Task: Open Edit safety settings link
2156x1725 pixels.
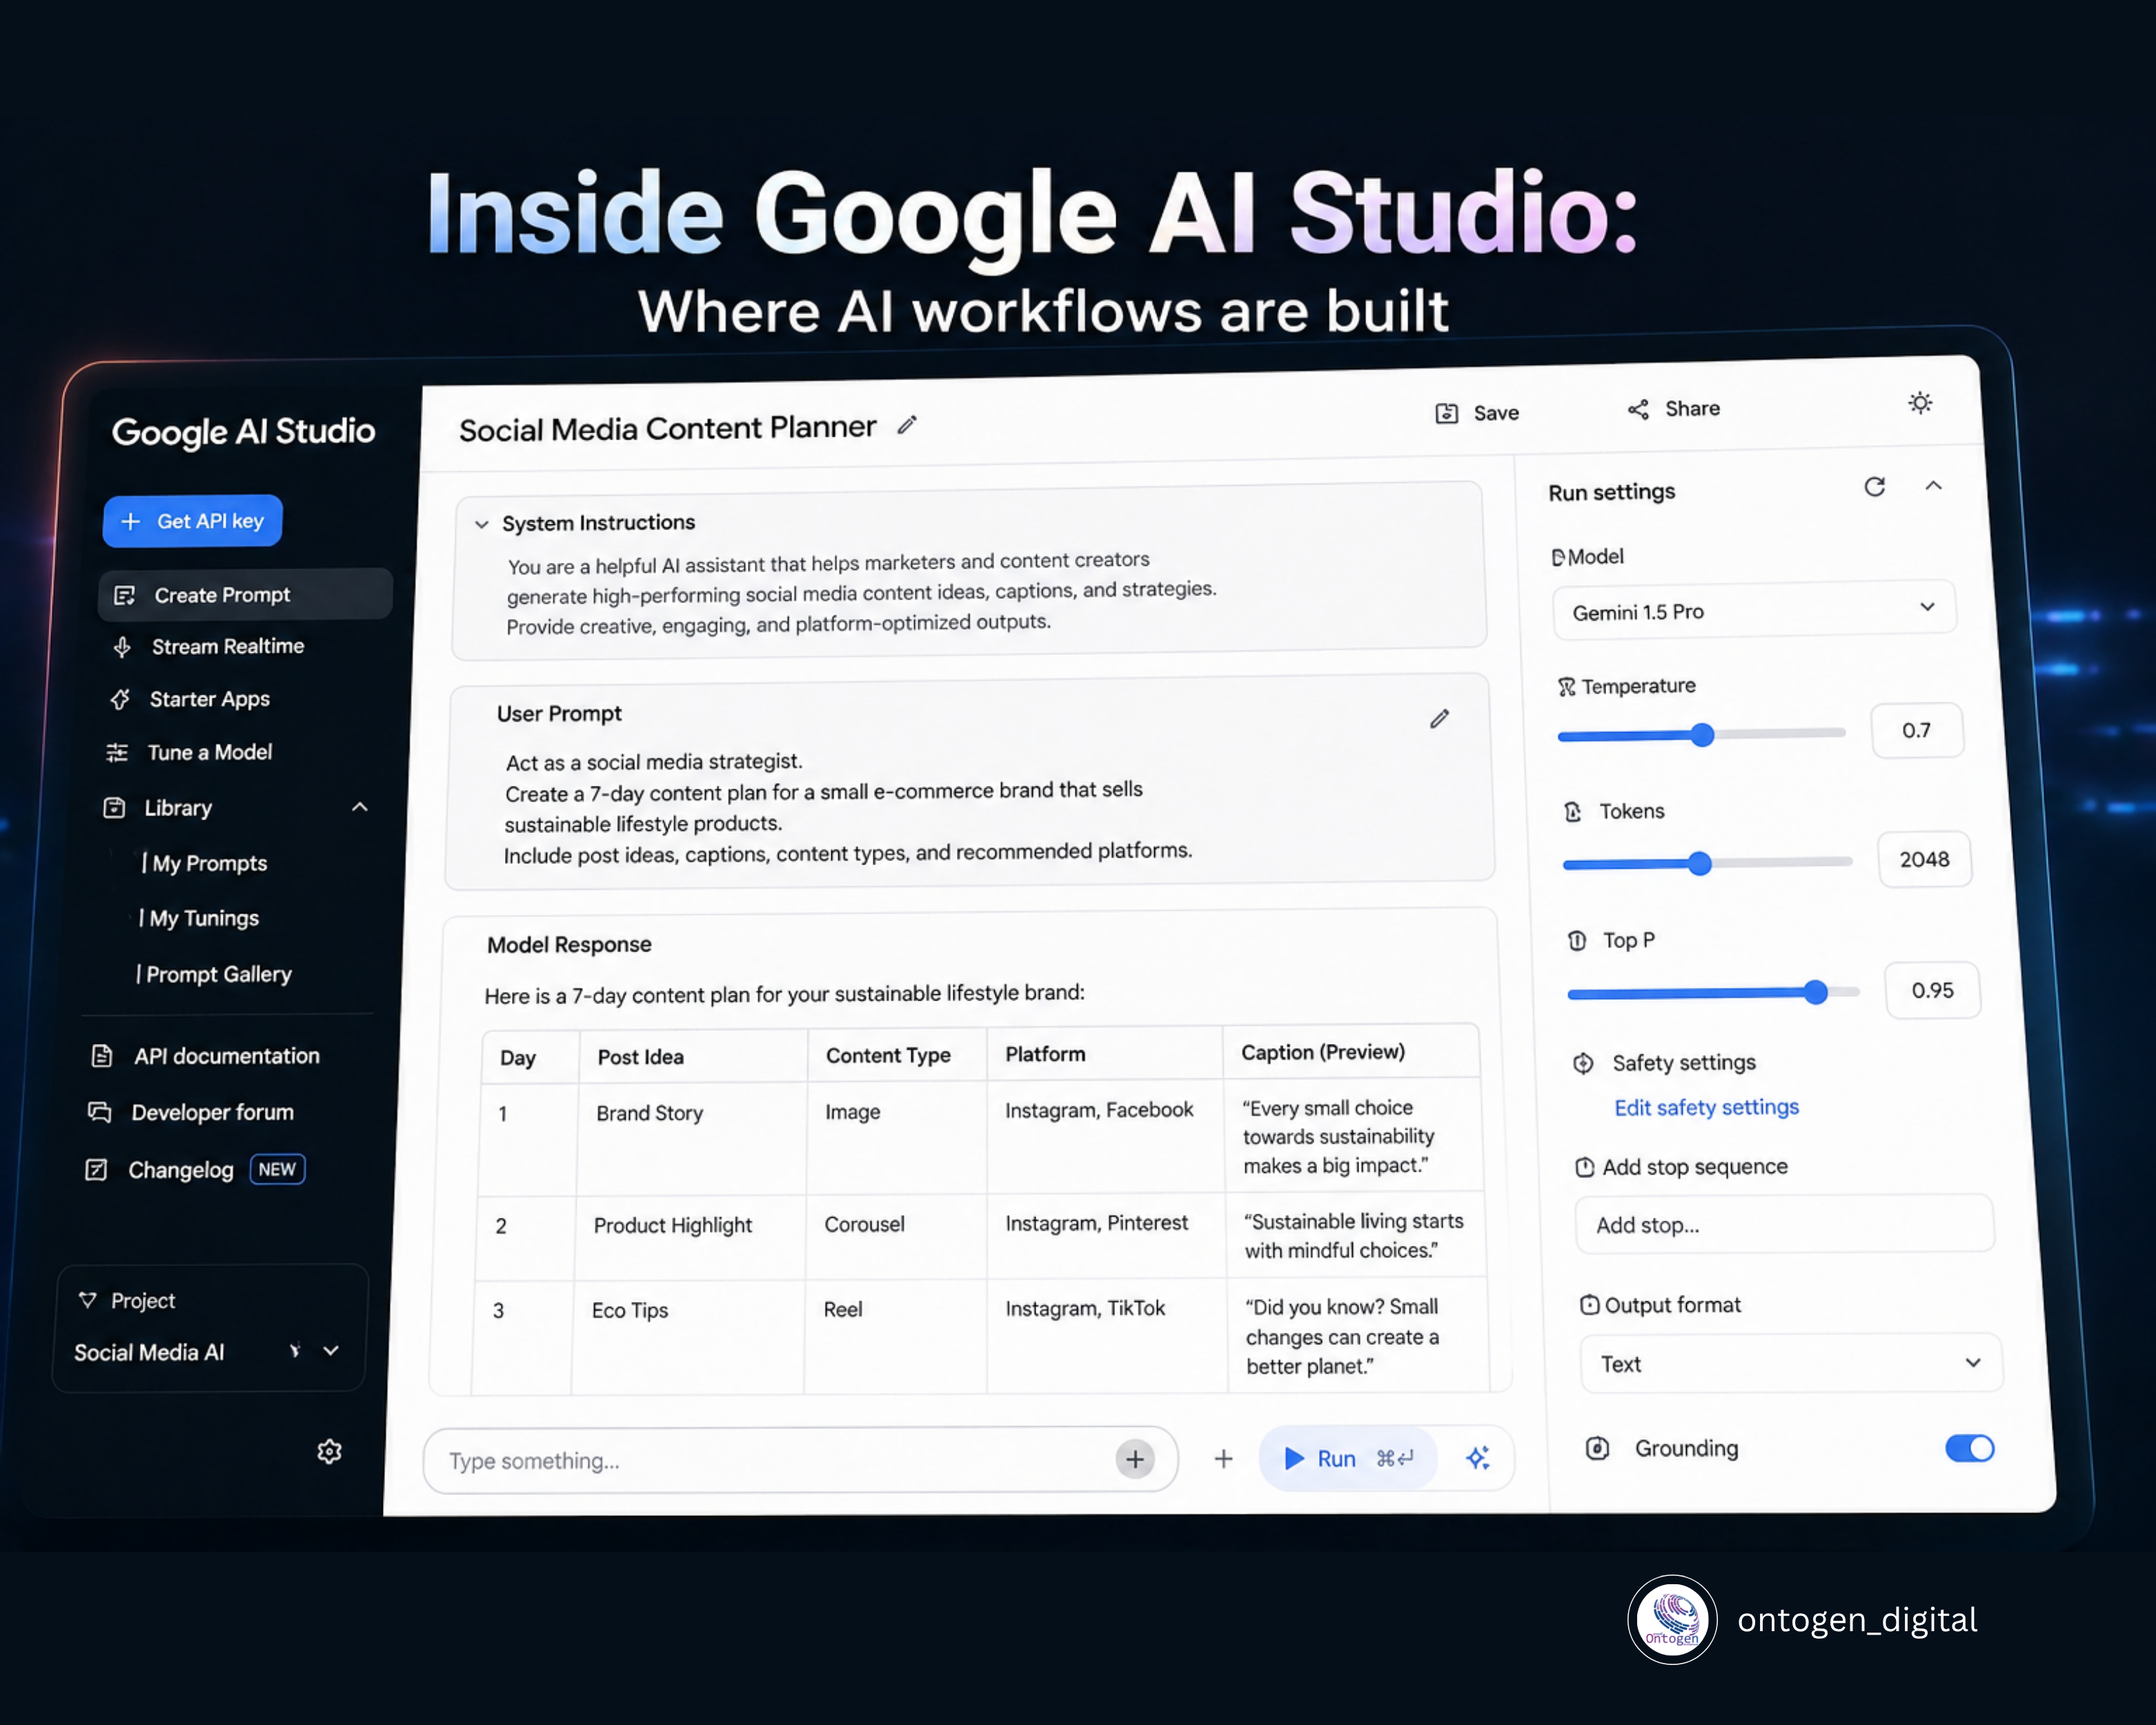Action: (1706, 1107)
